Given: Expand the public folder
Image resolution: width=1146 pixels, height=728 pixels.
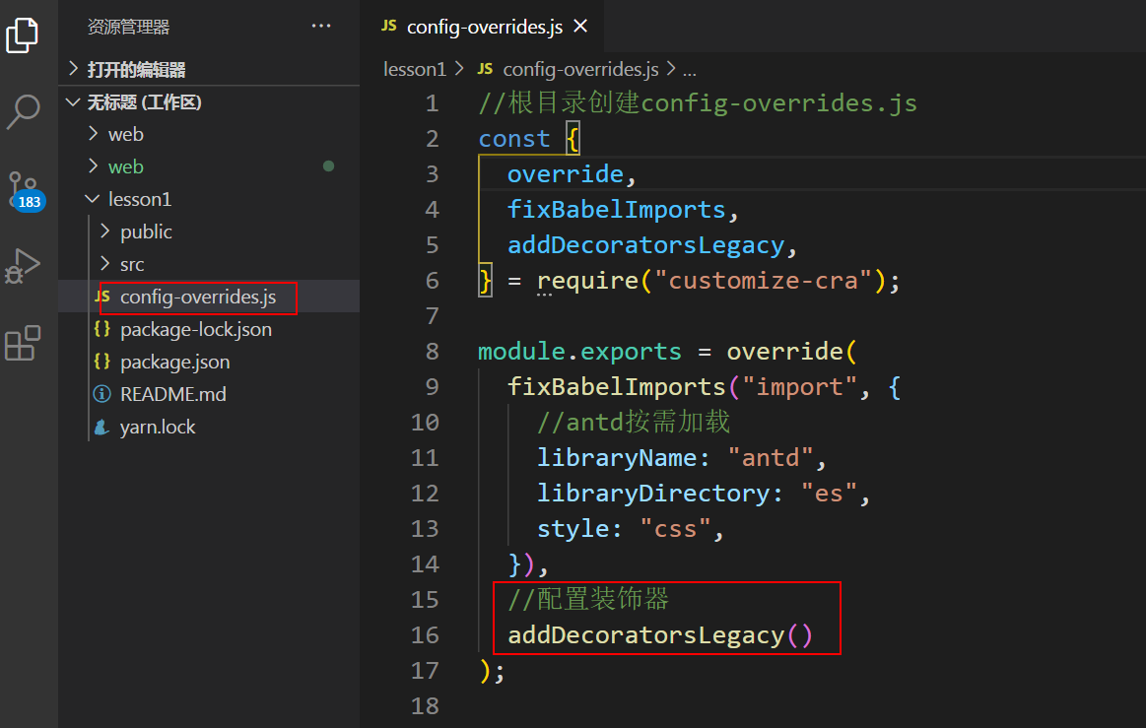Looking at the screenshot, I should (x=146, y=232).
